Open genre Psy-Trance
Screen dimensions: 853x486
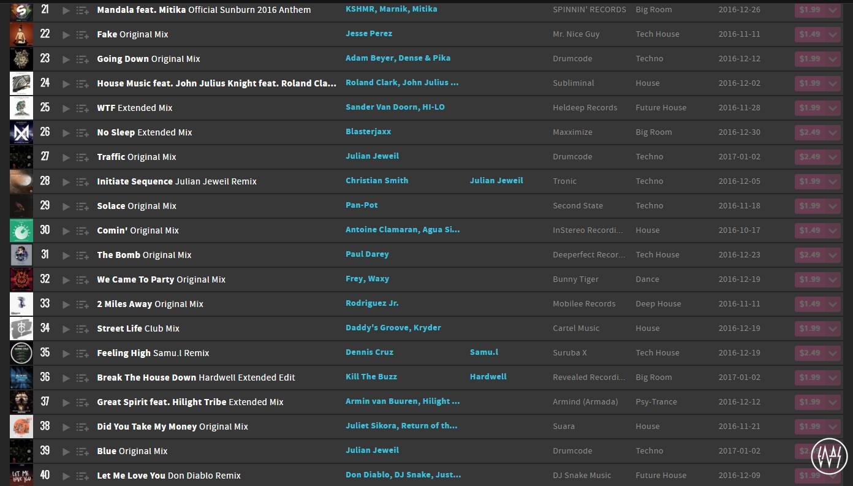tap(656, 402)
